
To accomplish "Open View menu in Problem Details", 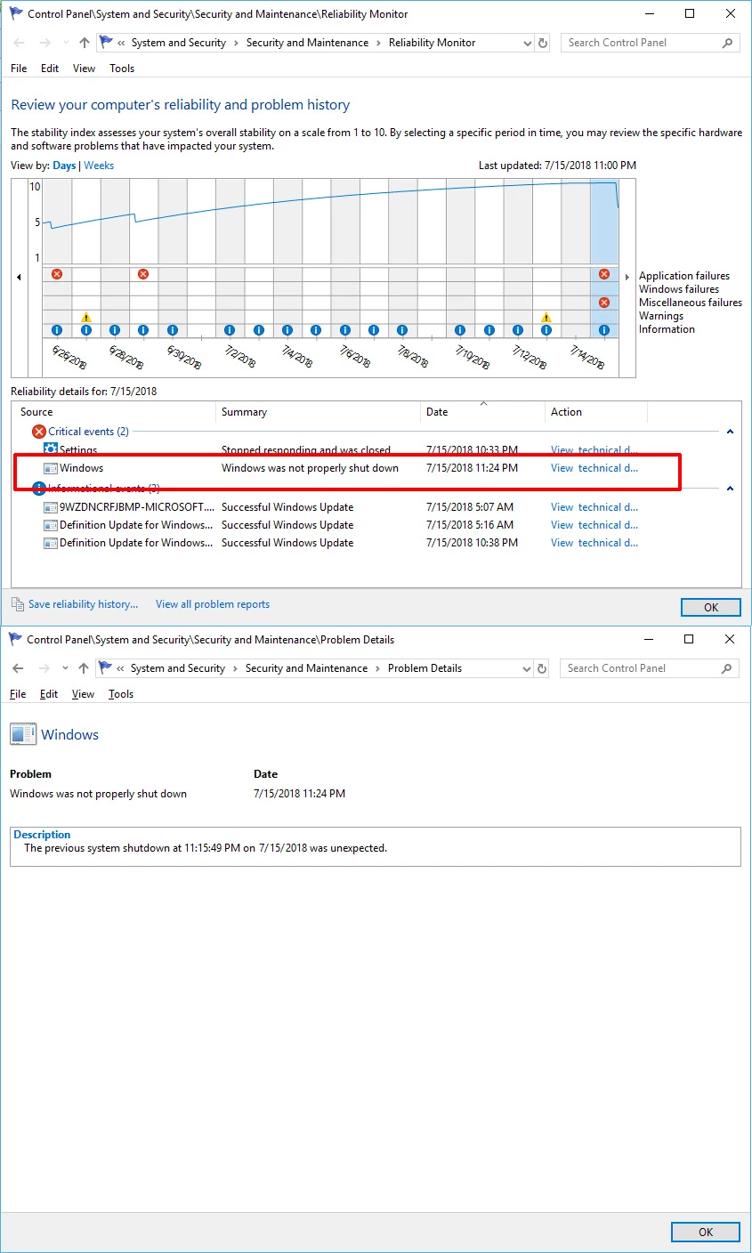I will click(x=83, y=694).
